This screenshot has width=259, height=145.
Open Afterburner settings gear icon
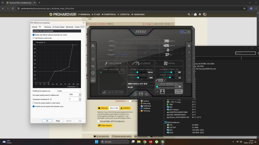coord(93,73)
